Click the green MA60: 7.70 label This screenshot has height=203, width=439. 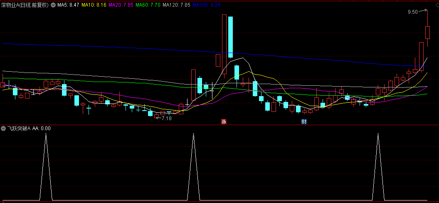coord(148,5)
